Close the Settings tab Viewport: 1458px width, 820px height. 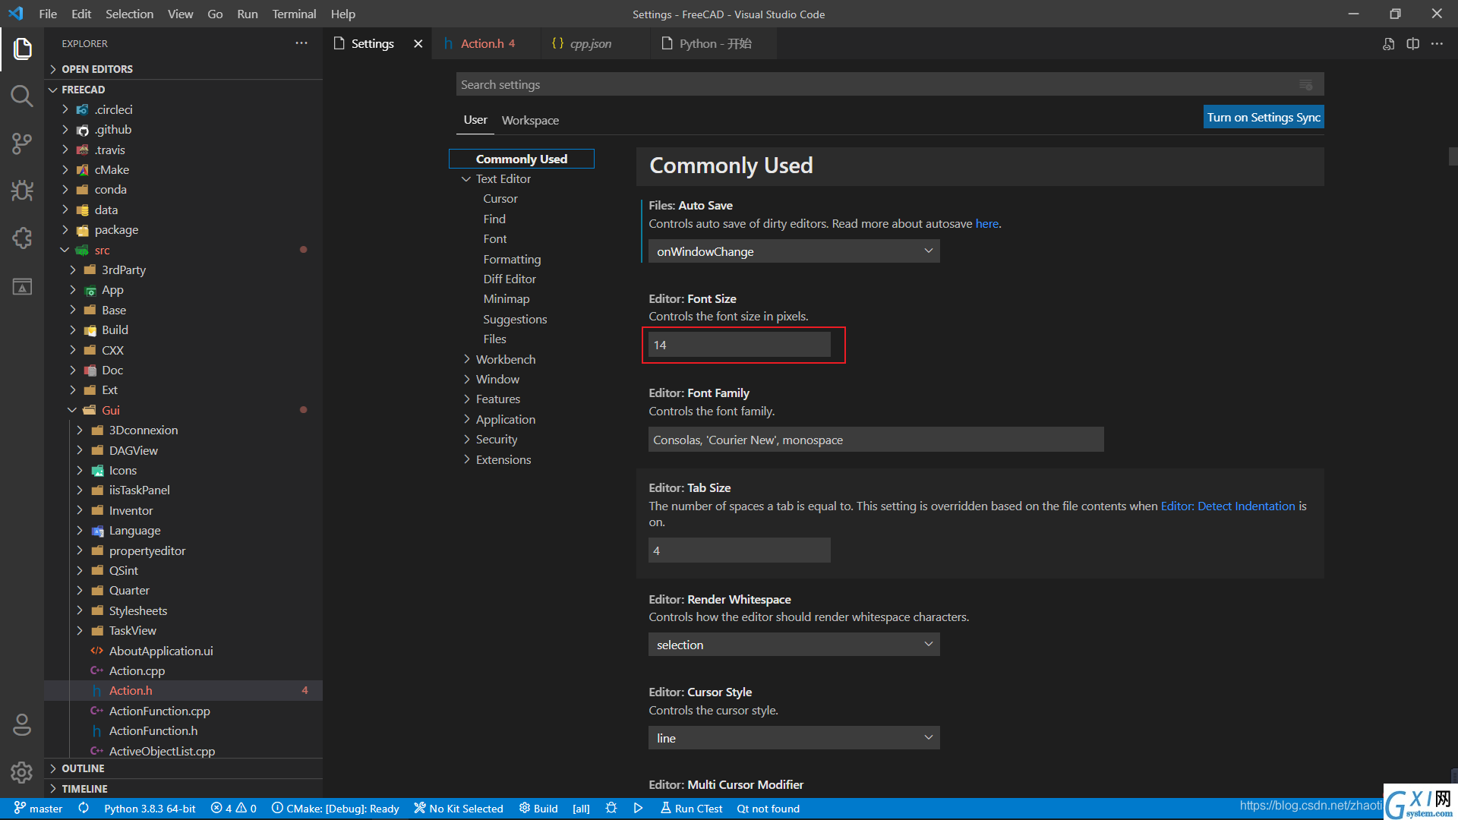(418, 44)
